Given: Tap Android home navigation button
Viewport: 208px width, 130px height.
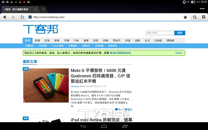Looking at the screenshot, I should (104, 126).
